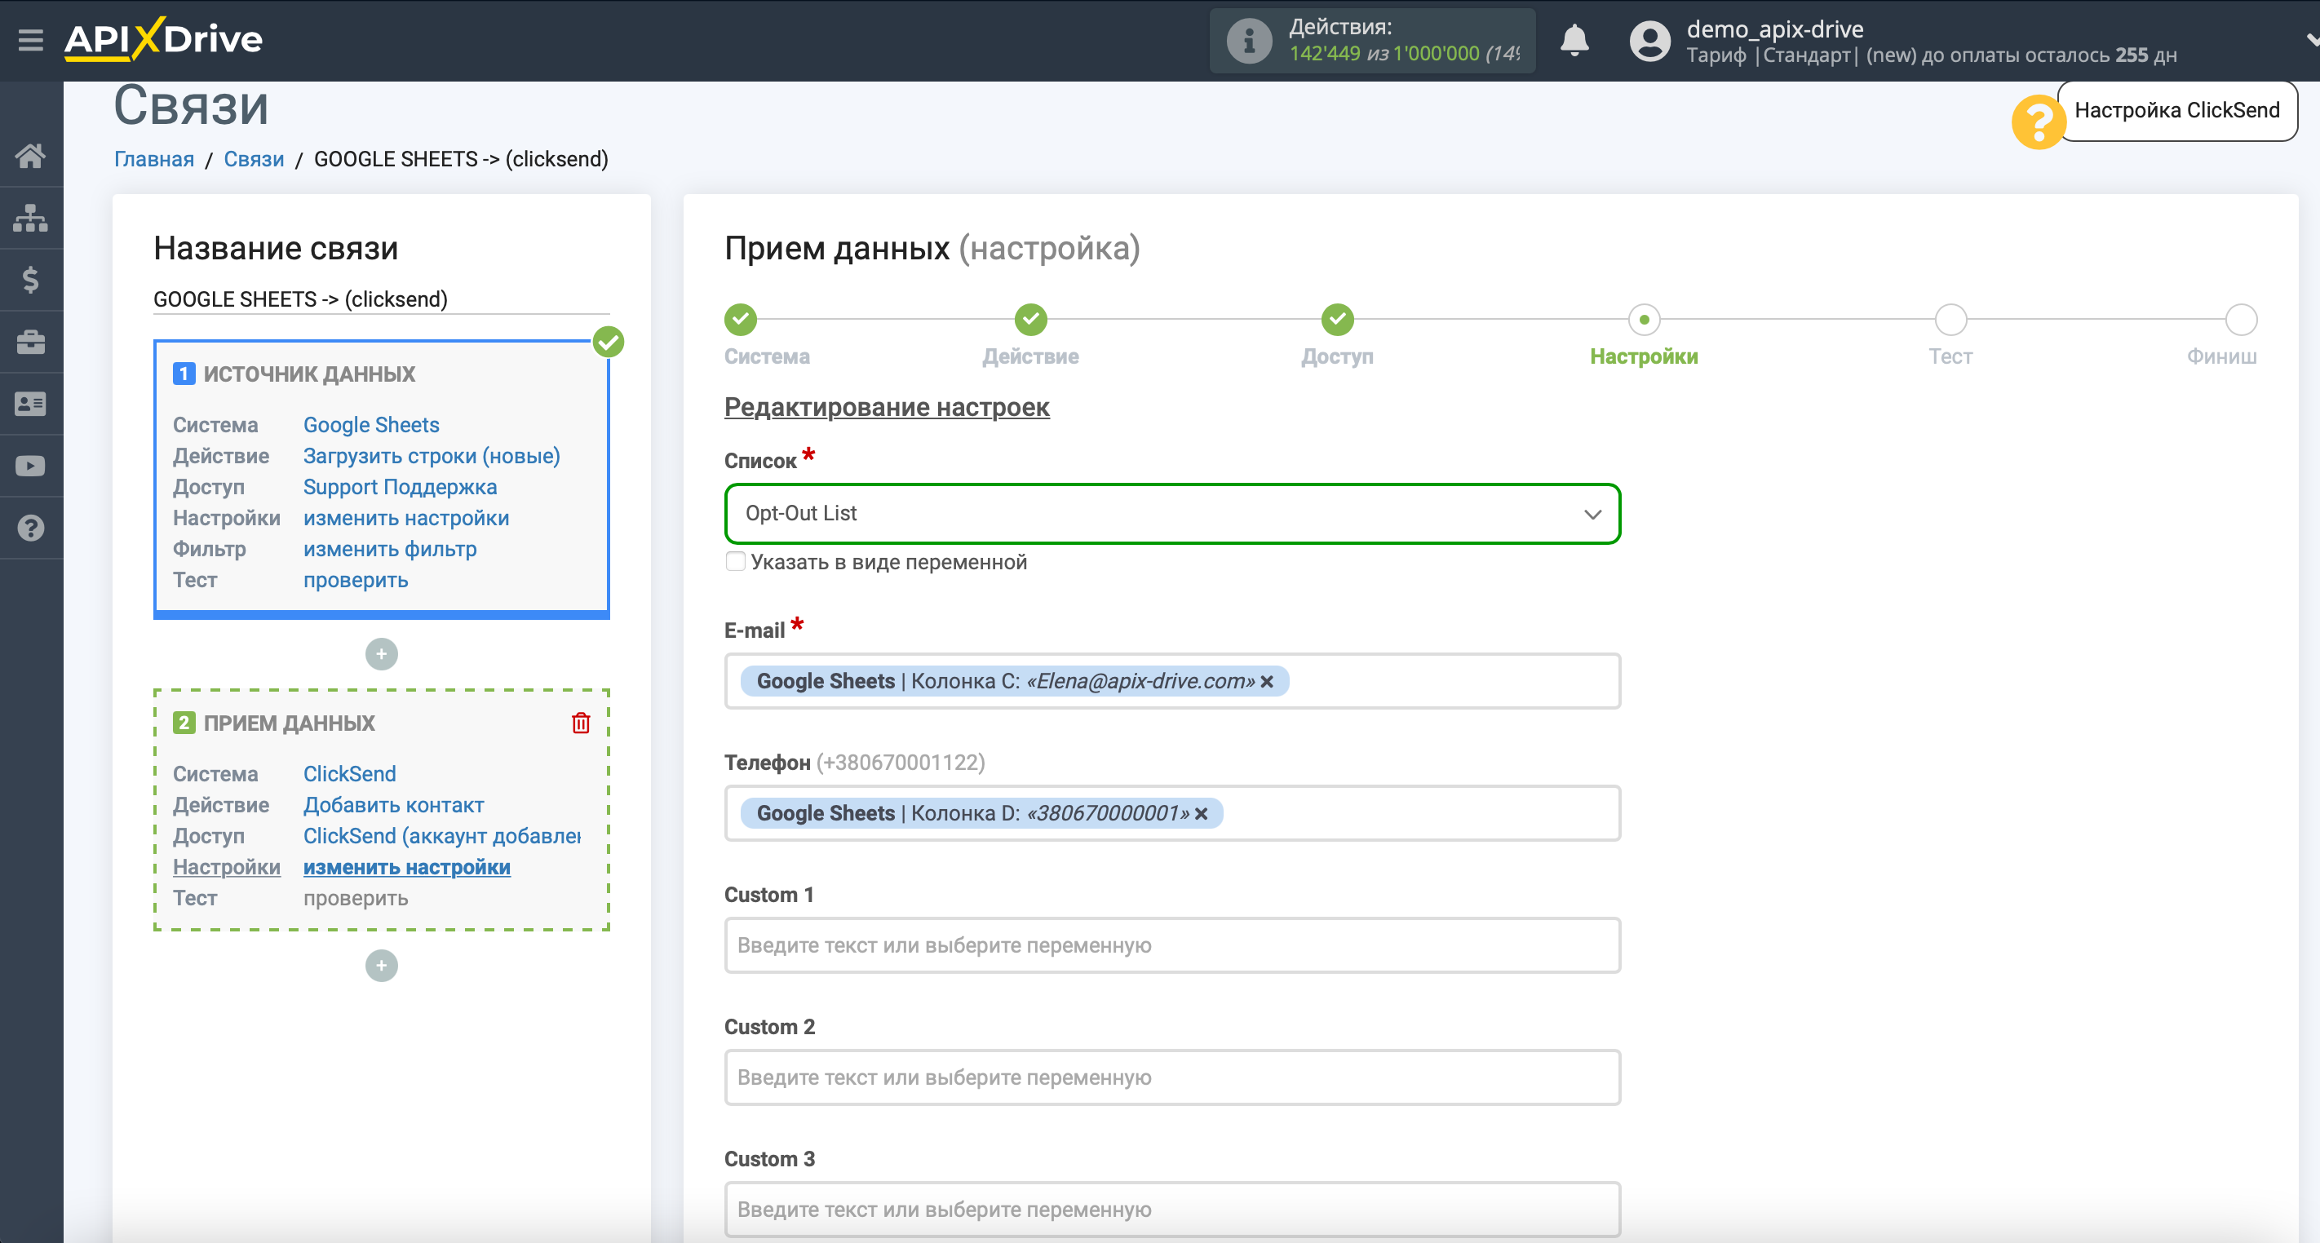The width and height of the screenshot is (2320, 1243).
Task: Delete the ПРИЕМ ДАННЫХ block with trash icon
Action: pyautogui.click(x=581, y=723)
